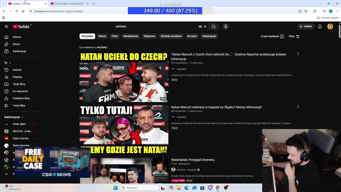Viewport: 341px width, 192px height.
Task: Select the Obejrzane filter chip
Action: (x=149, y=36)
